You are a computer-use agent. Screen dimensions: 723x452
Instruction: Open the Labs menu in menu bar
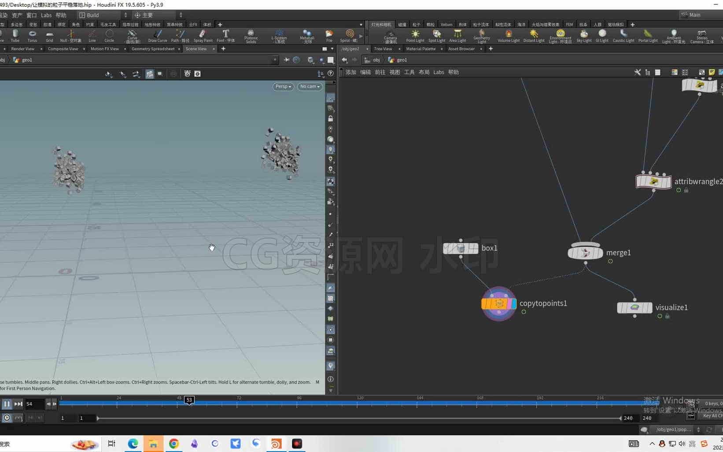point(46,15)
